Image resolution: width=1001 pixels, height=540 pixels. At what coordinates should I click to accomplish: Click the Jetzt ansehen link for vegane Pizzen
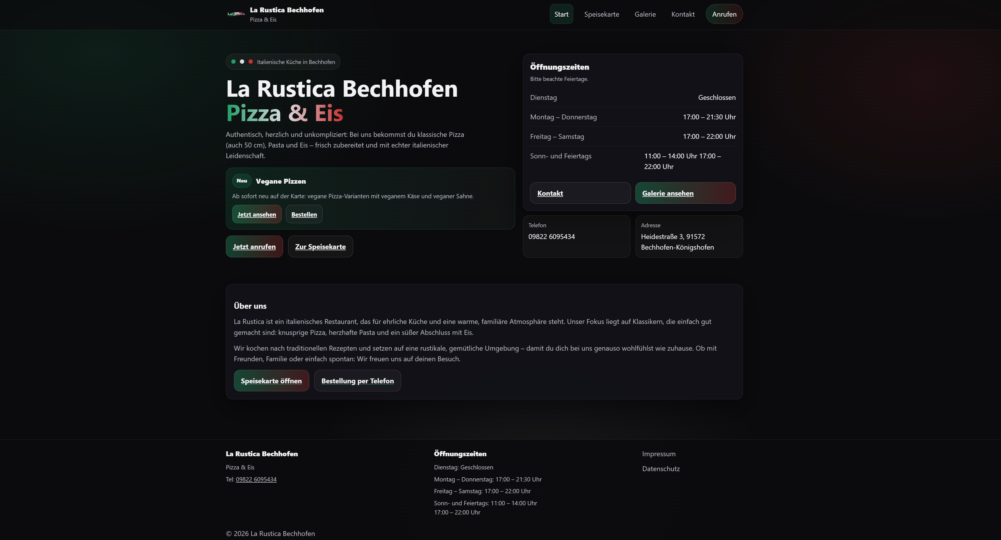point(256,214)
